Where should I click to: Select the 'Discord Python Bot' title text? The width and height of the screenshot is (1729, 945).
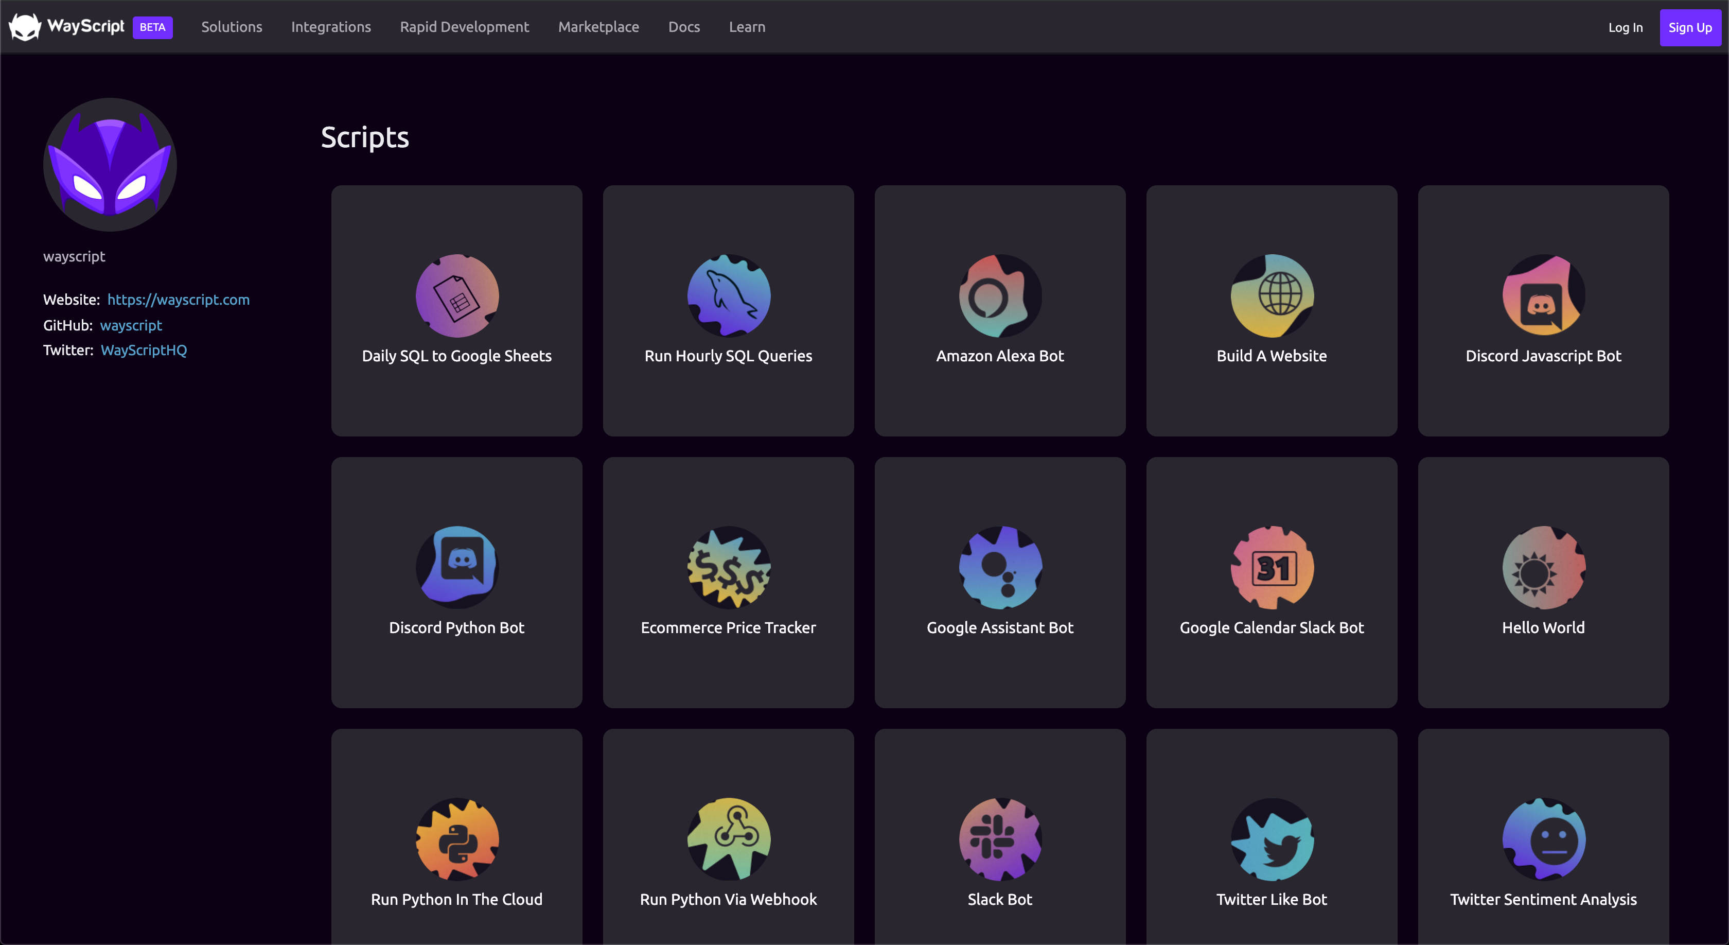[x=457, y=627]
